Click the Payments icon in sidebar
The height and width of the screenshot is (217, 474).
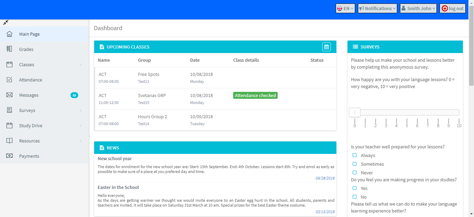click(x=9, y=156)
